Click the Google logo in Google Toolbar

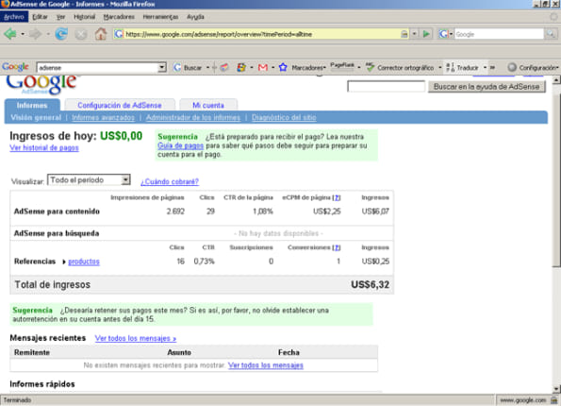[15, 67]
